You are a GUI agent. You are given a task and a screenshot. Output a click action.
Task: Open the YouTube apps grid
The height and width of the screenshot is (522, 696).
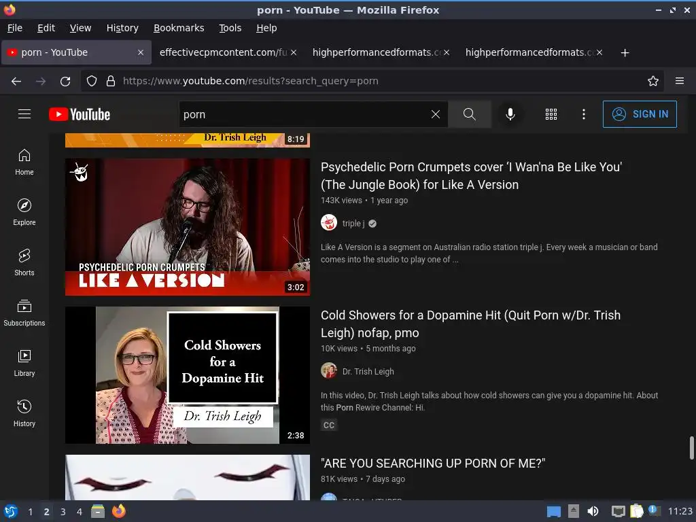[551, 114]
